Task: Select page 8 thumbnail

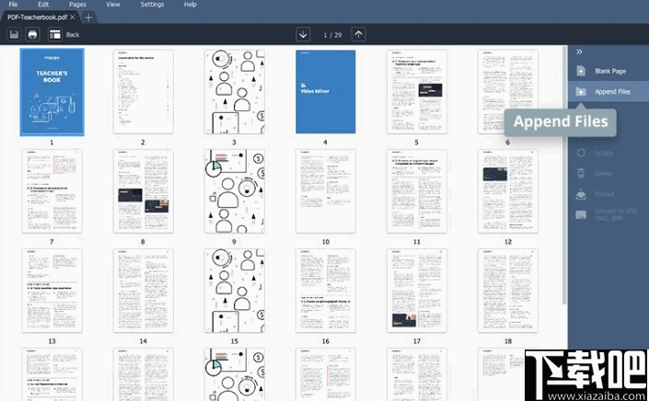Action: tap(144, 191)
